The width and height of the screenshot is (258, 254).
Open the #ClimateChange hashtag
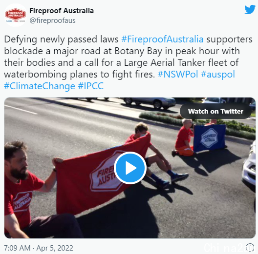(x=40, y=86)
